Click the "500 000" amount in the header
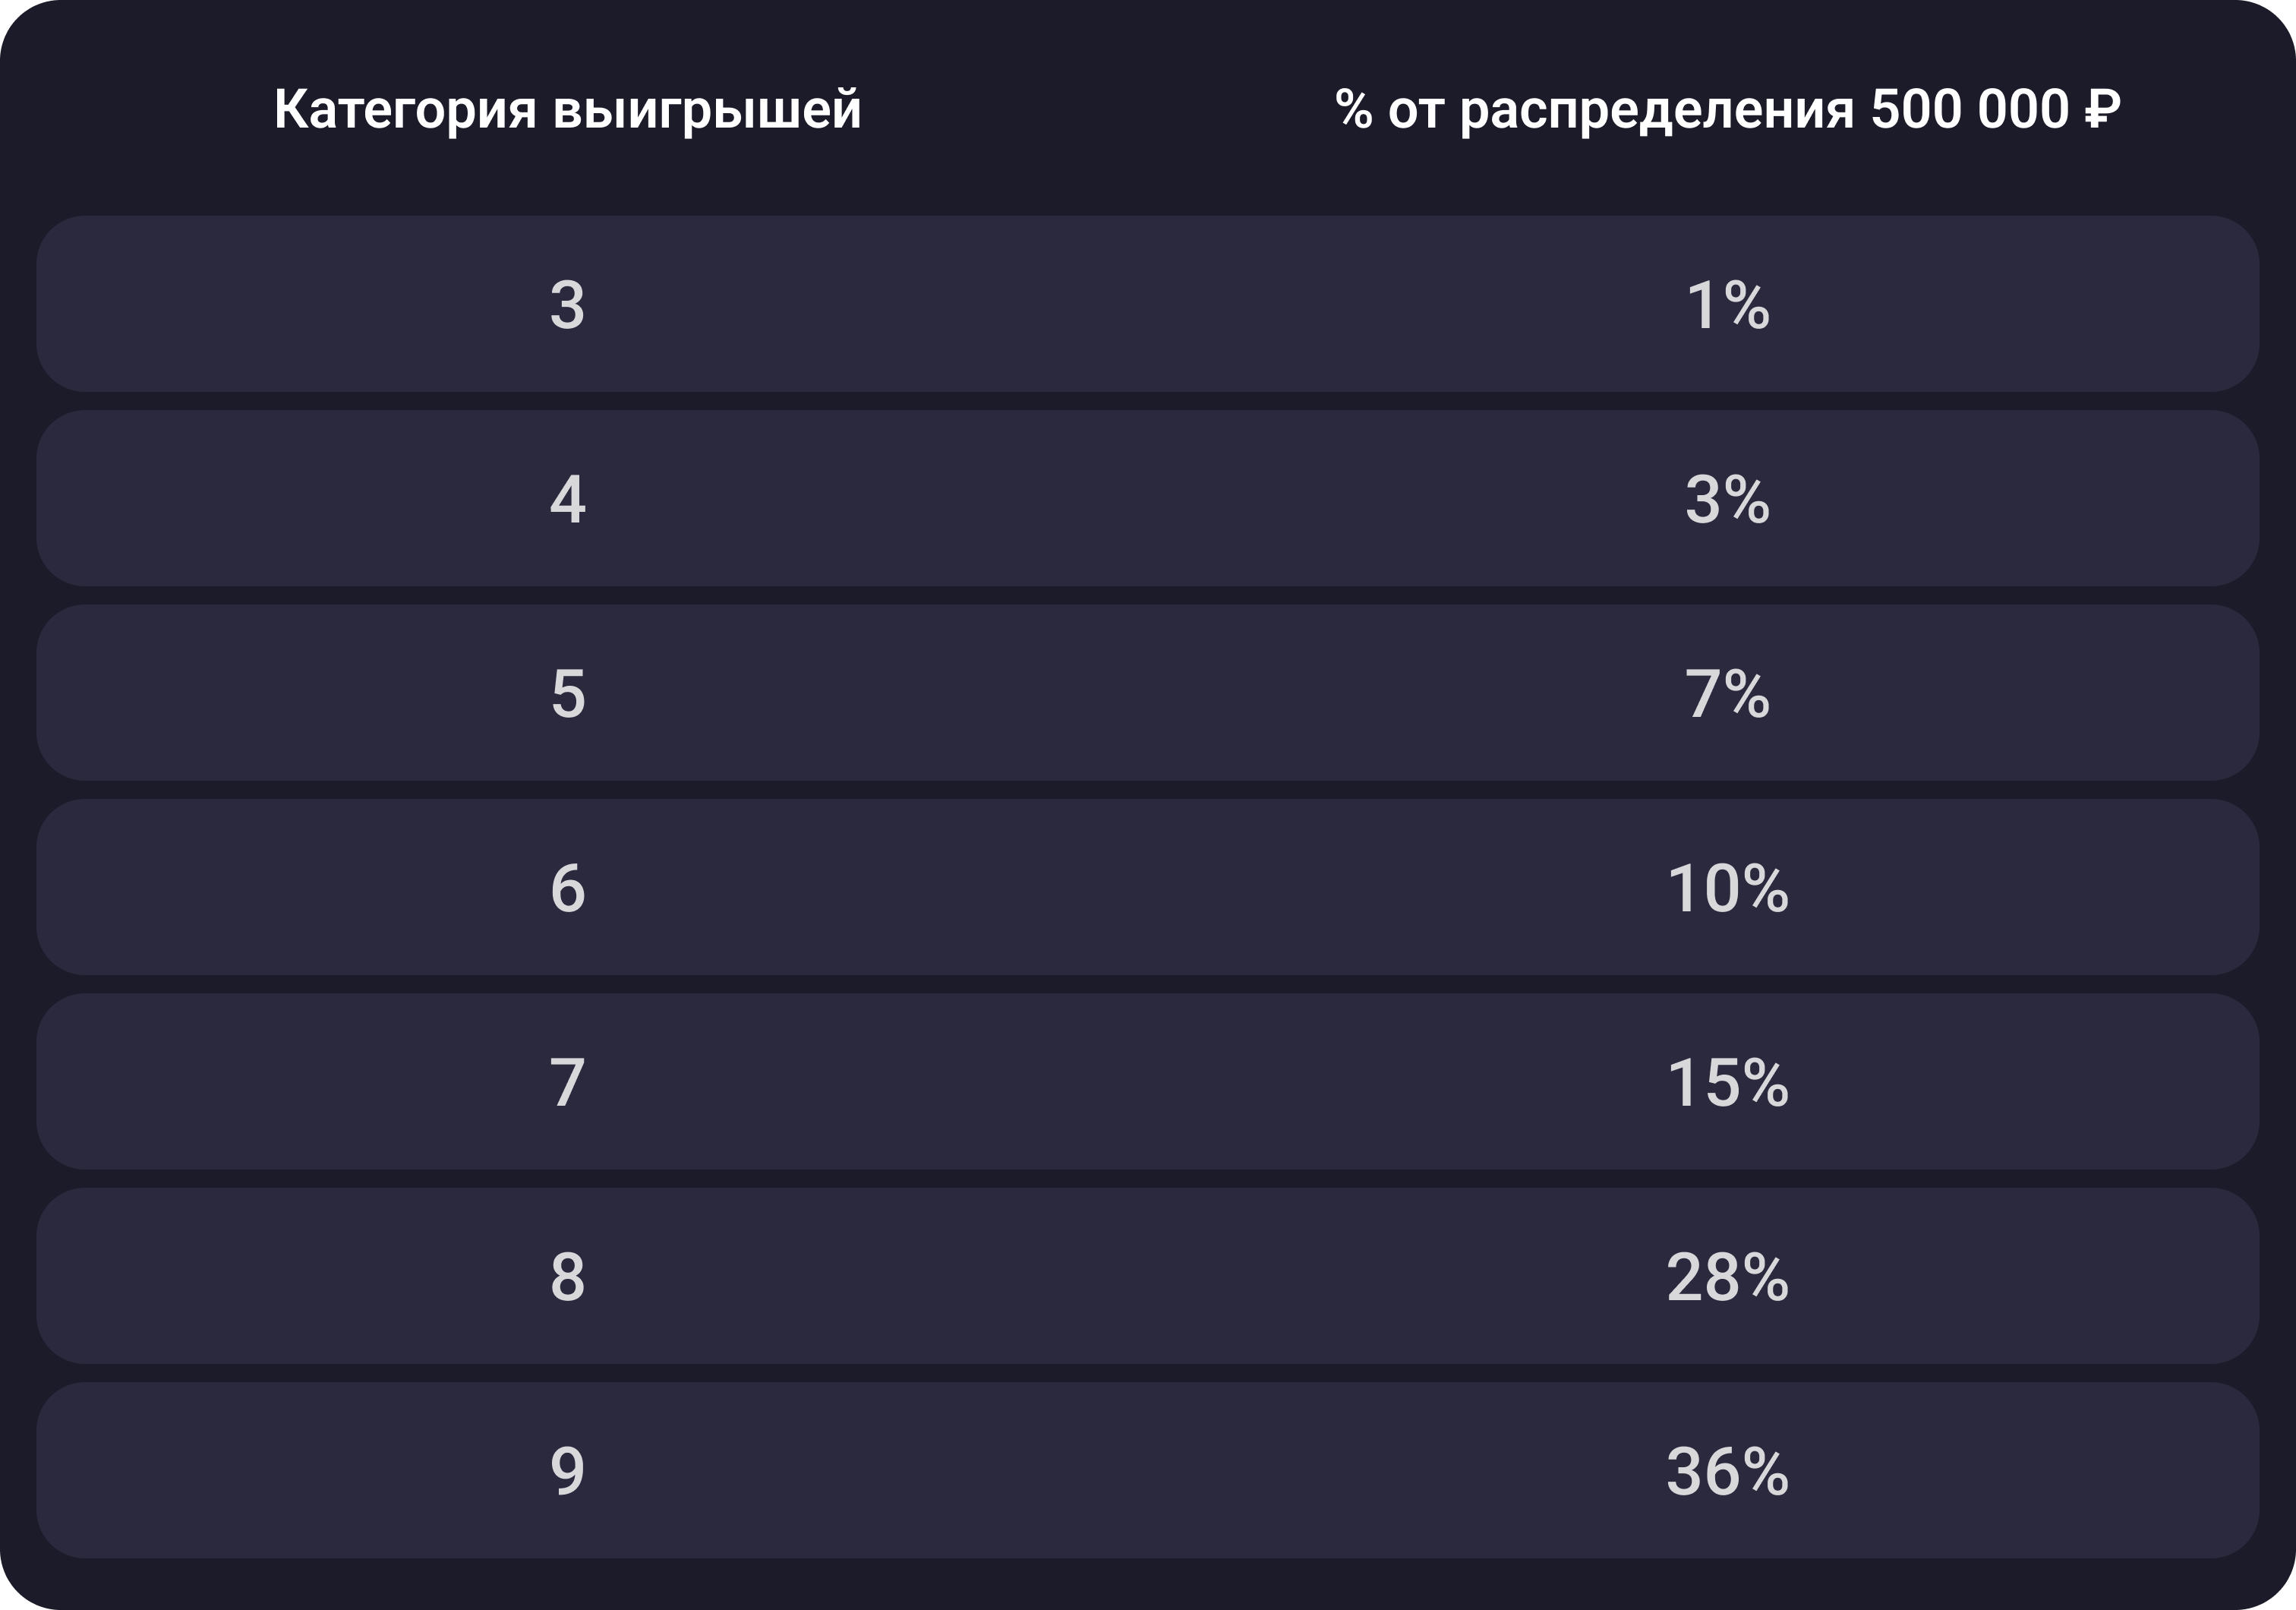This screenshot has height=1610, width=2296. 1969,109
